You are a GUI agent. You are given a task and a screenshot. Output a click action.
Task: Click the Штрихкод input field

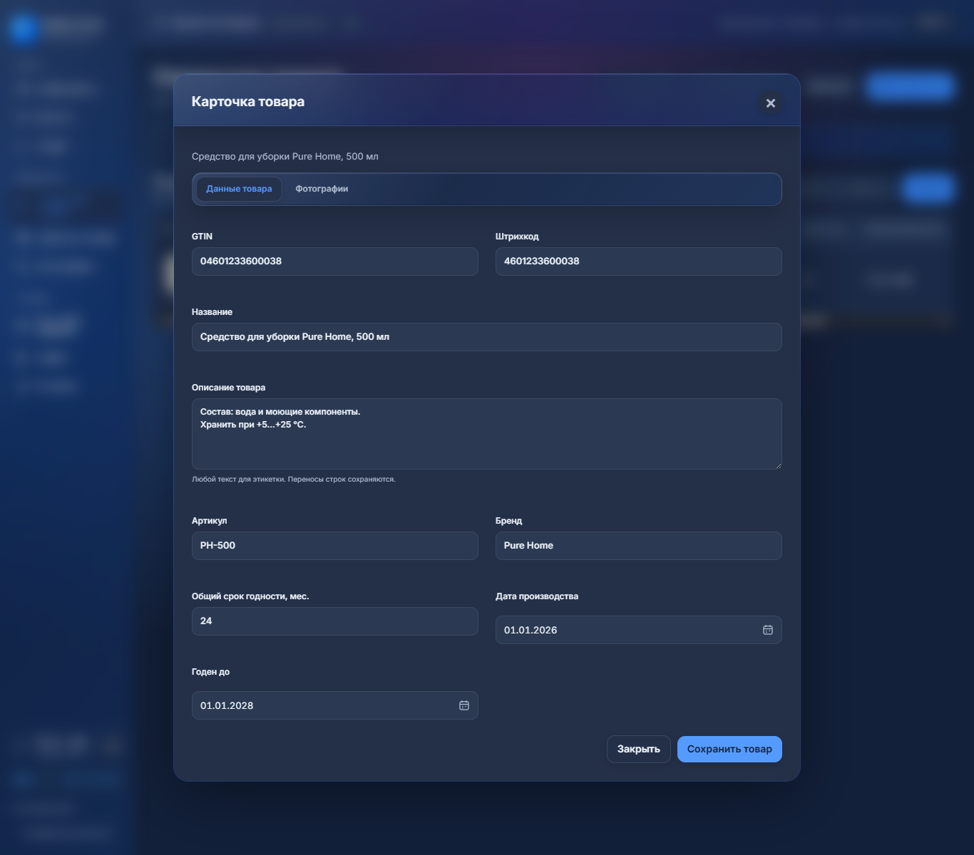click(638, 261)
